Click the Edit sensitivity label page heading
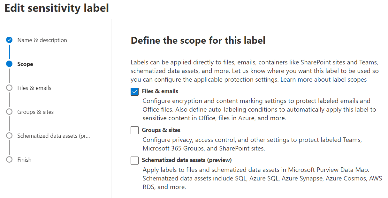This screenshot has height=198, width=388. pos(56,8)
